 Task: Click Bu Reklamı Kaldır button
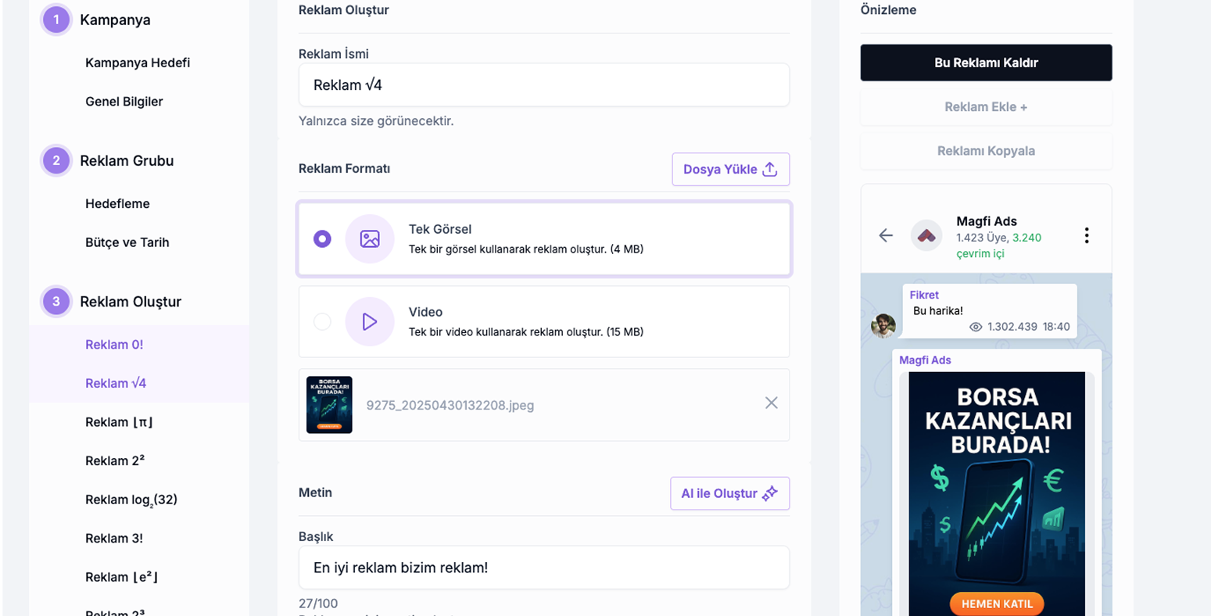[x=986, y=63]
